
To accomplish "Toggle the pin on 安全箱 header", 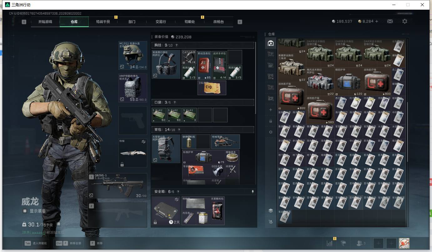I will point(253,192).
